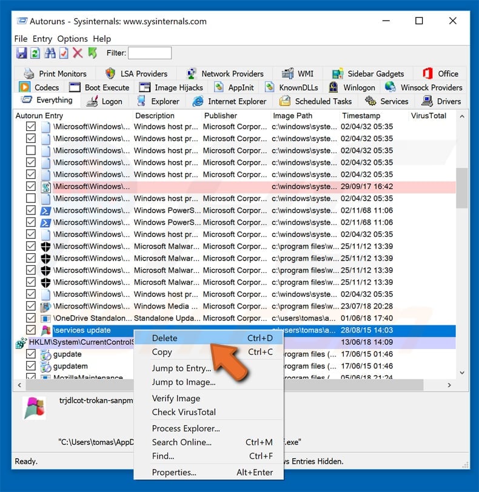Select Verify Image in context menu
Image resolution: width=479 pixels, height=492 pixels.
coord(209,398)
